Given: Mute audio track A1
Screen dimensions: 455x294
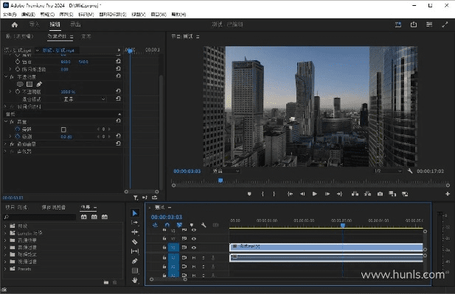Looking at the screenshot, I should click(194, 257).
